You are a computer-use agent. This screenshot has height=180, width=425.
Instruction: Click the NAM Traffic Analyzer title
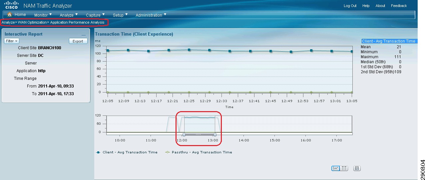tap(48, 6)
